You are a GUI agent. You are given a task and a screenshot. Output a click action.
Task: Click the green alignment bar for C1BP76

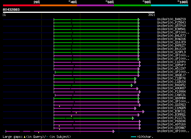point(94,79)
